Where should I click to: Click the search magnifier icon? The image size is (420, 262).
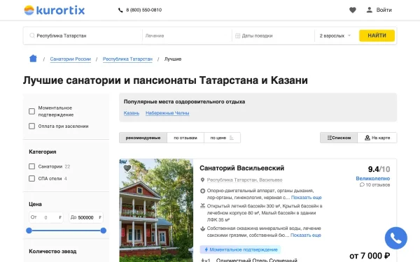coord(32,36)
